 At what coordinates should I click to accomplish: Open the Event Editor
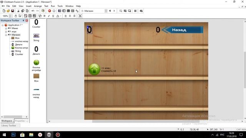point(68,11)
